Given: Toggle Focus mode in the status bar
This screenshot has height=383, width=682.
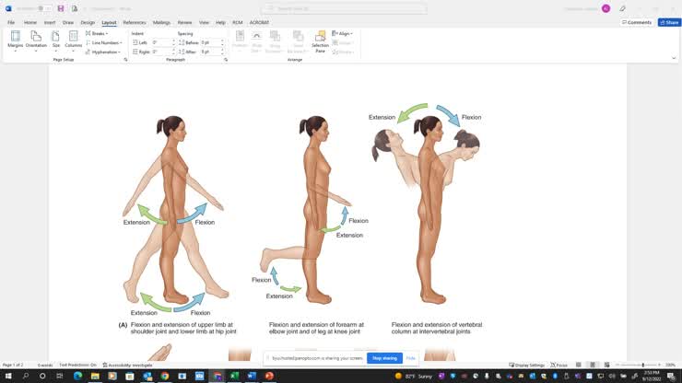Looking at the screenshot, I should [559, 365].
